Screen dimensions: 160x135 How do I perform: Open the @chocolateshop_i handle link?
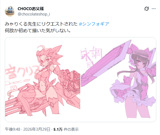(34, 14)
